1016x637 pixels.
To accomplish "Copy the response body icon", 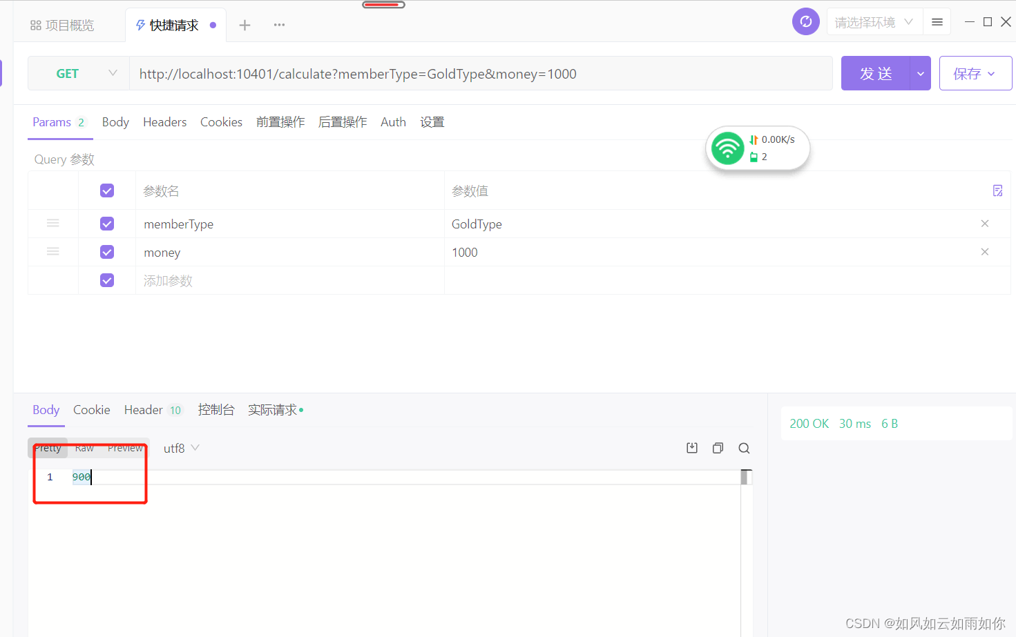I will click(718, 448).
